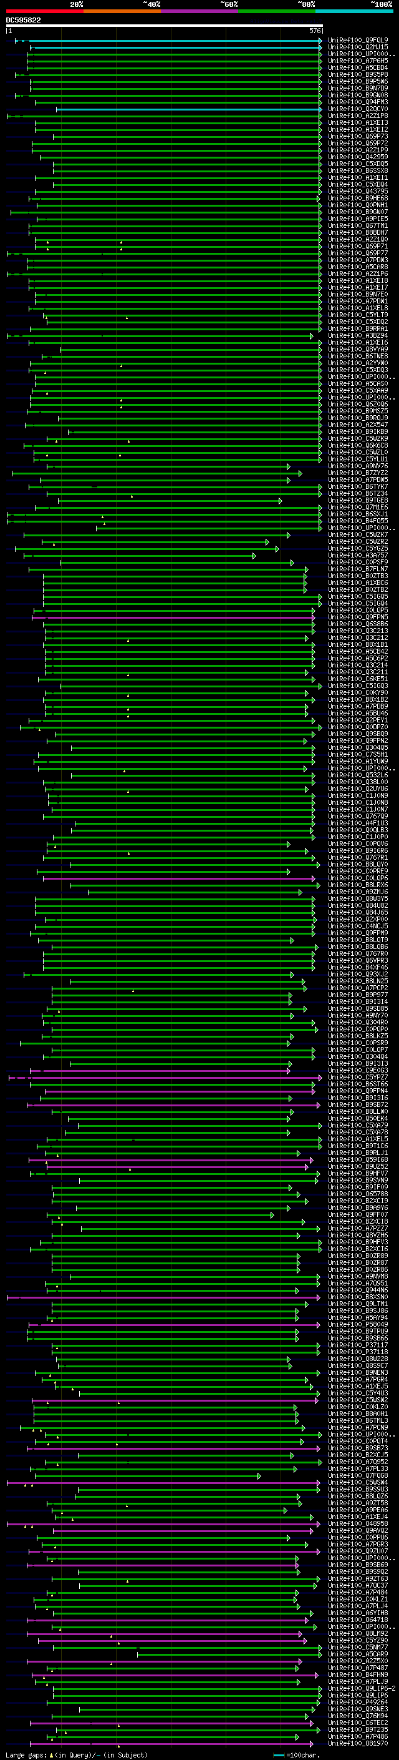Select UniRef100_C5WSW4 label
The height and width of the screenshot is (1760, 399).
358,1482
